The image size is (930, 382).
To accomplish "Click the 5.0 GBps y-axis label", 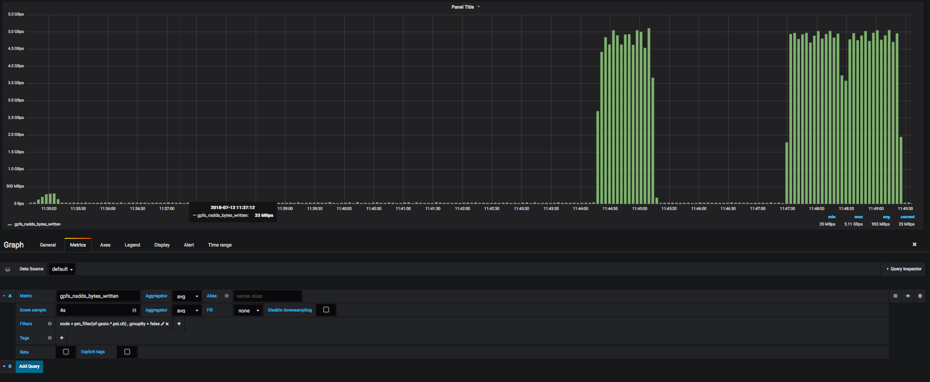I will 16,32.
